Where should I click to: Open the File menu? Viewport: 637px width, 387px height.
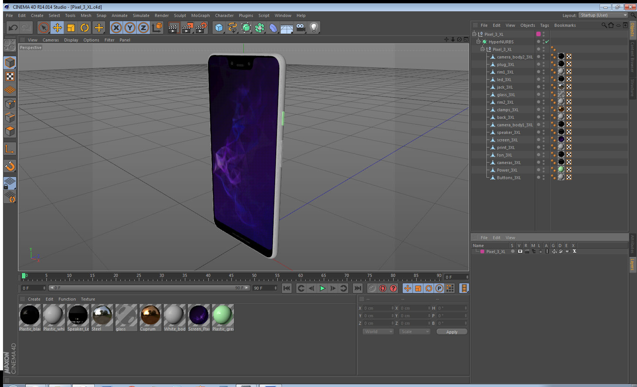[9, 15]
